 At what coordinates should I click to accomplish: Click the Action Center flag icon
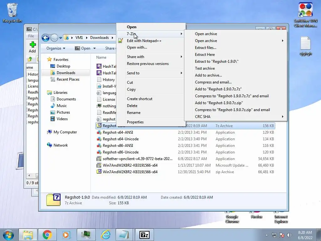(282, 235)
